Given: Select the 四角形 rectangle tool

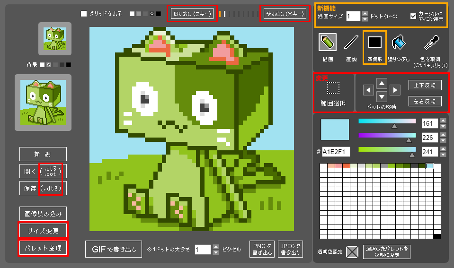Looking at the screenshot, I should click(374, 42).
